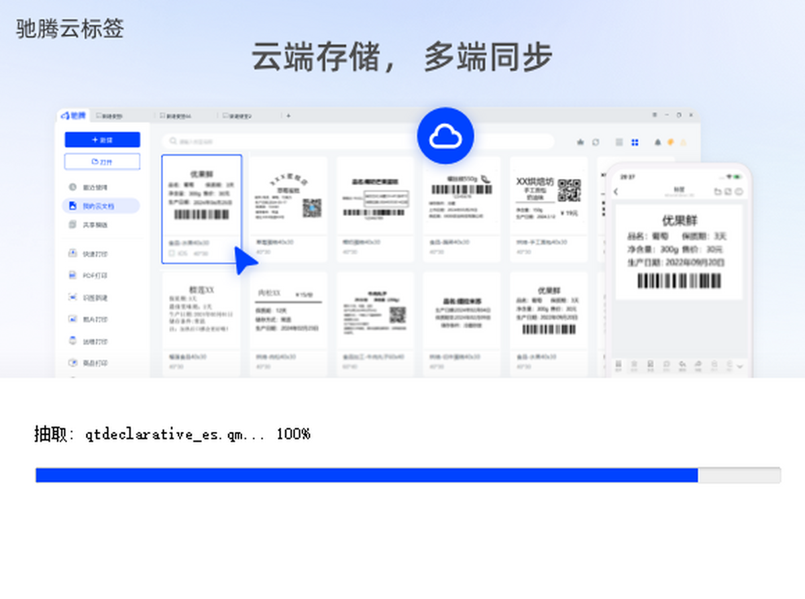Tick the checkbox on selected 优果鲜 card
This screenshot has height=599, width=805.
click(172, 254)
